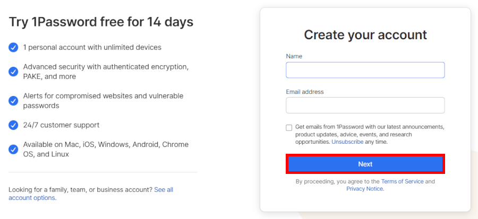Click the checkmark icon beside unlimited devices

[13, 48]
